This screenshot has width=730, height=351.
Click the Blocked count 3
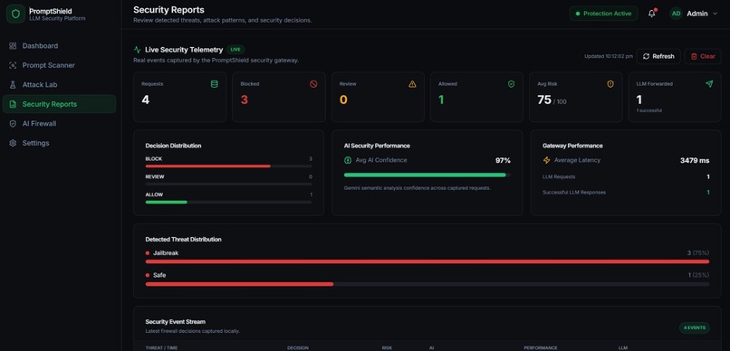pos(245,100)
